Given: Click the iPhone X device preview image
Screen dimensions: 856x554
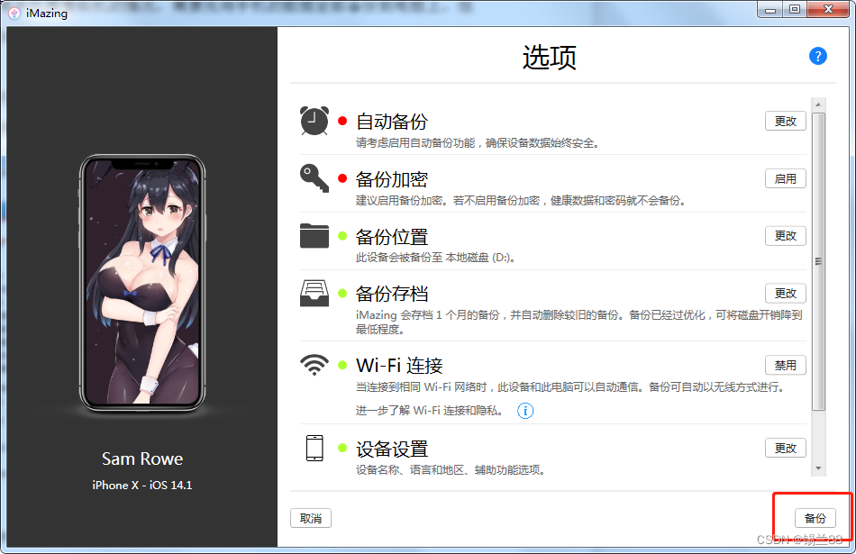Looking at the screenshot, I should click(x=142, y=283).
